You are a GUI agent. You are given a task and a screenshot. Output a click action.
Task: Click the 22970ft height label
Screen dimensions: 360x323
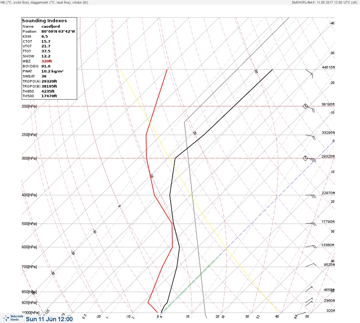click(x=328, y=193)
